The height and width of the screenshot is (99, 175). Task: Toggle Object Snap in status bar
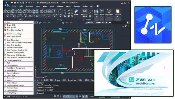click(x=67, y=96)
